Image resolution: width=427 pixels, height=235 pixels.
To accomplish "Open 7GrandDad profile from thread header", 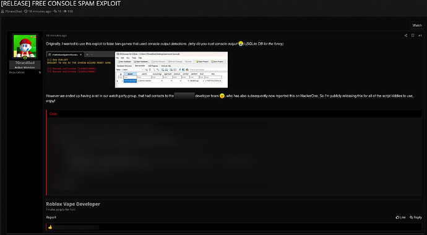I will [x=13, y=11].
